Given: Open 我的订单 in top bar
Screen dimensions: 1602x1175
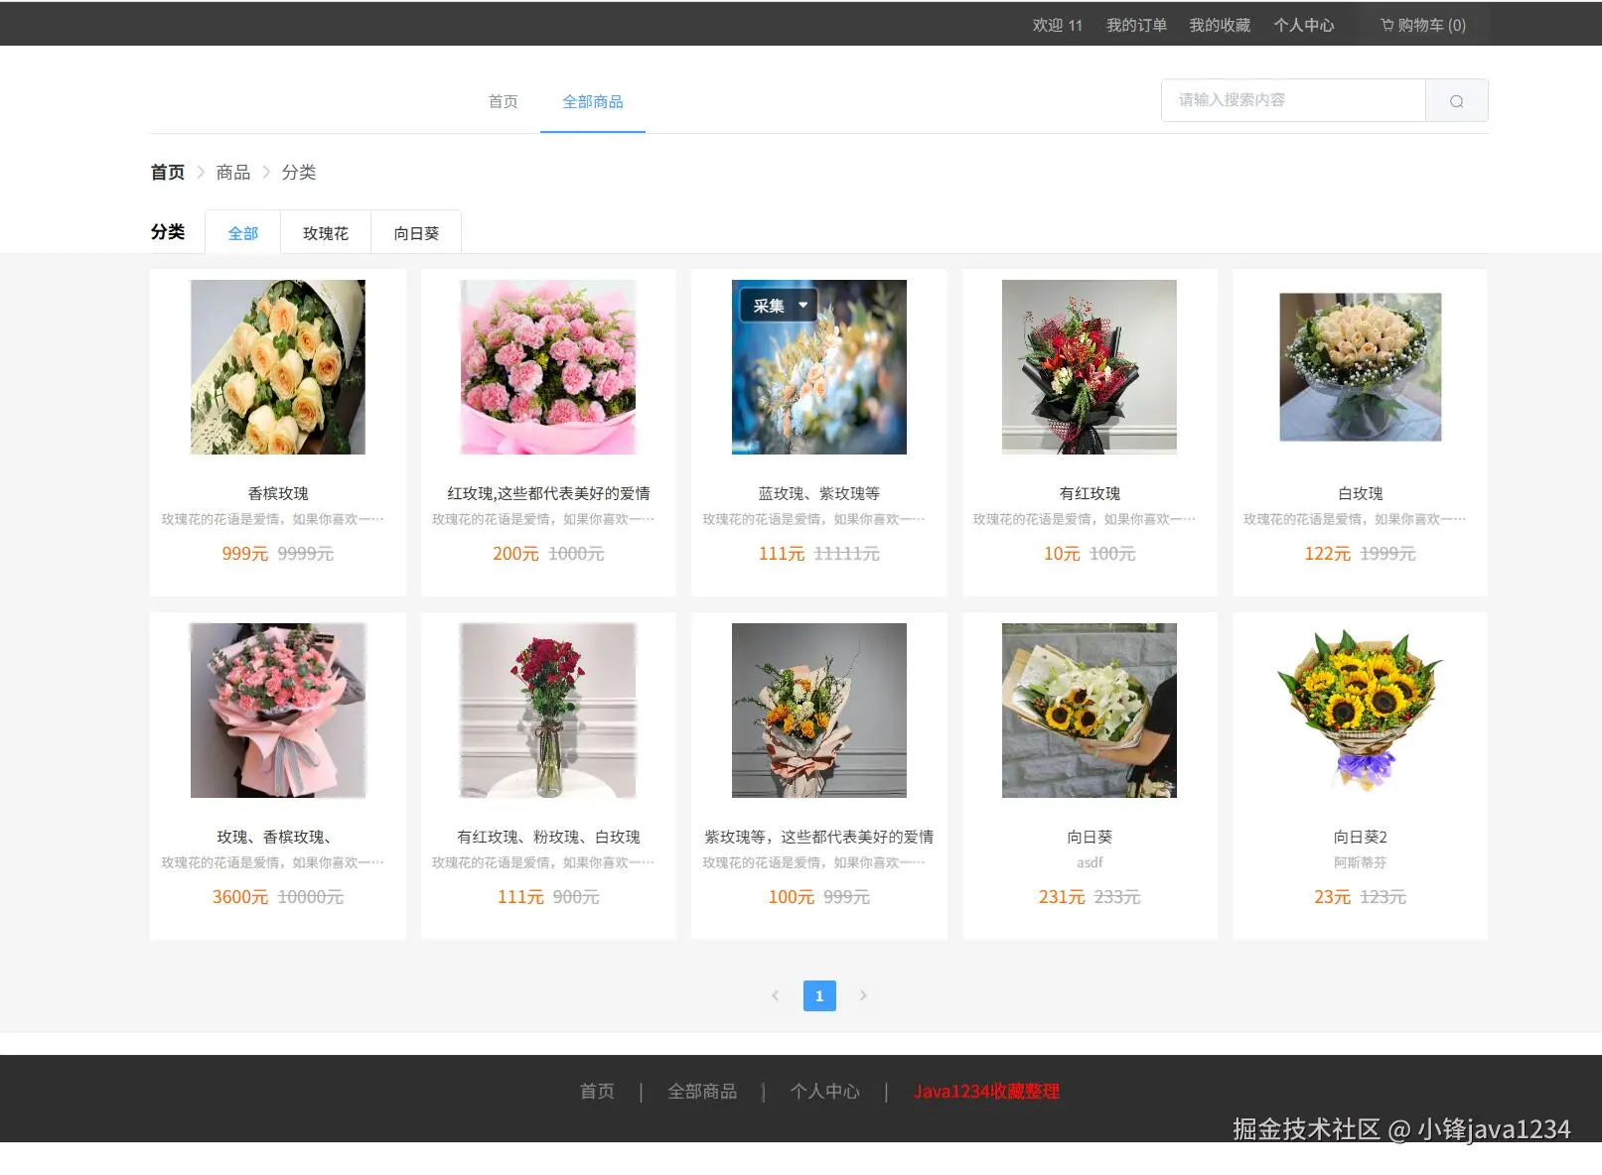Looking at the screenshot, I should pyautogui.click(x=1136, y=25).
